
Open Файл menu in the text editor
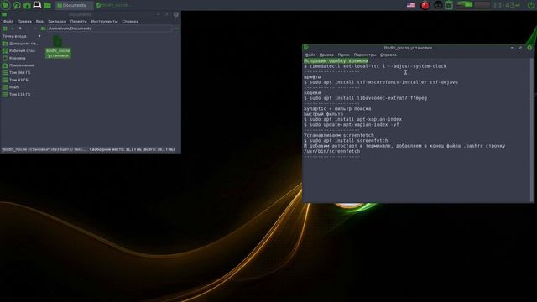(310, 55)
